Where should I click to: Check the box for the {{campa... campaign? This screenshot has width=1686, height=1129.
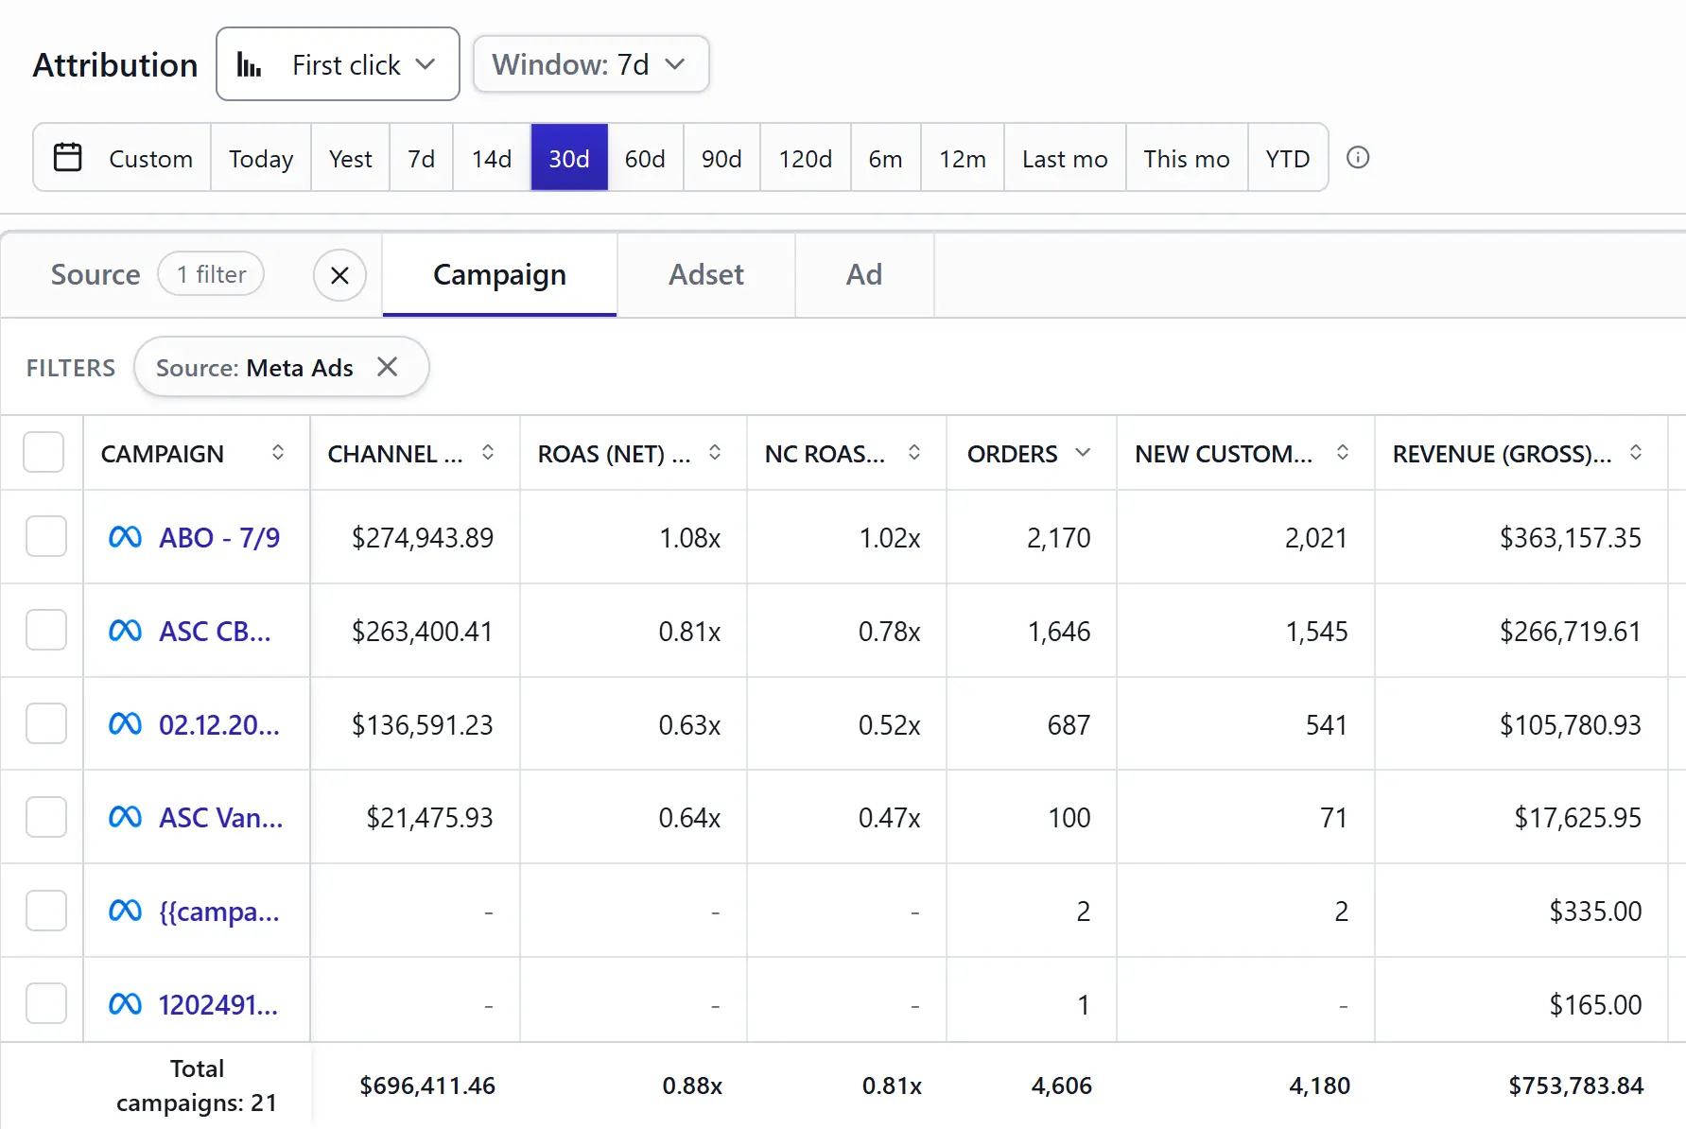[45, 911]
